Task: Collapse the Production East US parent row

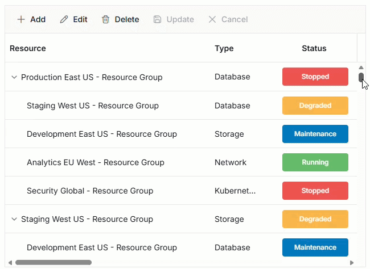Action: 14,77
